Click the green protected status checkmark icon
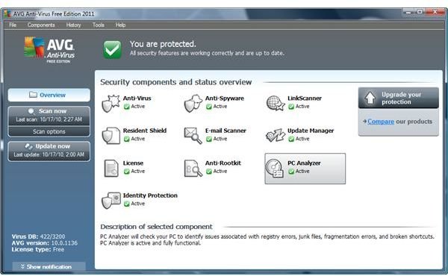This screenshot has width=448, height=276. click(x=112, y=49)
